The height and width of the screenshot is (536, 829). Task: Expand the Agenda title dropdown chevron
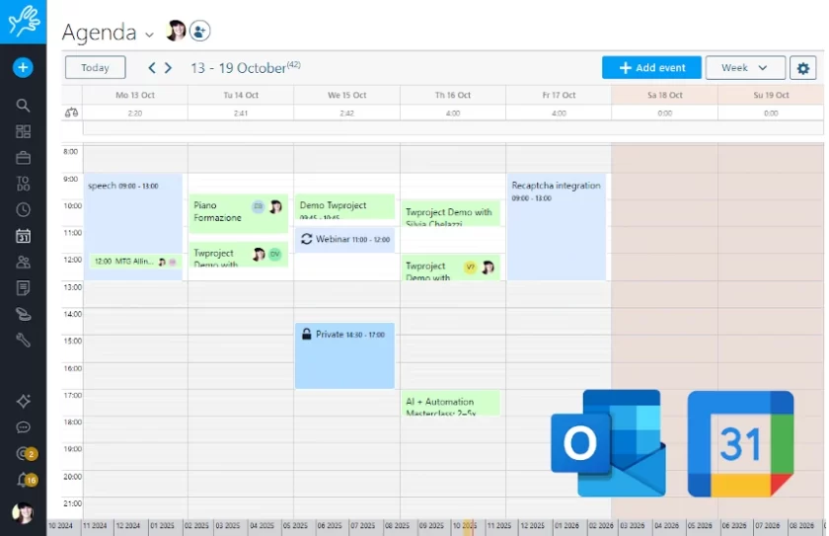pyautogui.click(x=150, y=35)
